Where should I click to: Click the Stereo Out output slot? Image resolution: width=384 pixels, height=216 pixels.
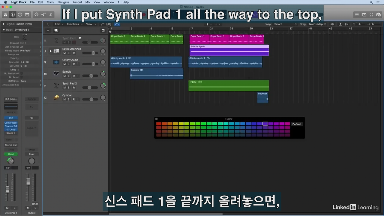point(11,145)
